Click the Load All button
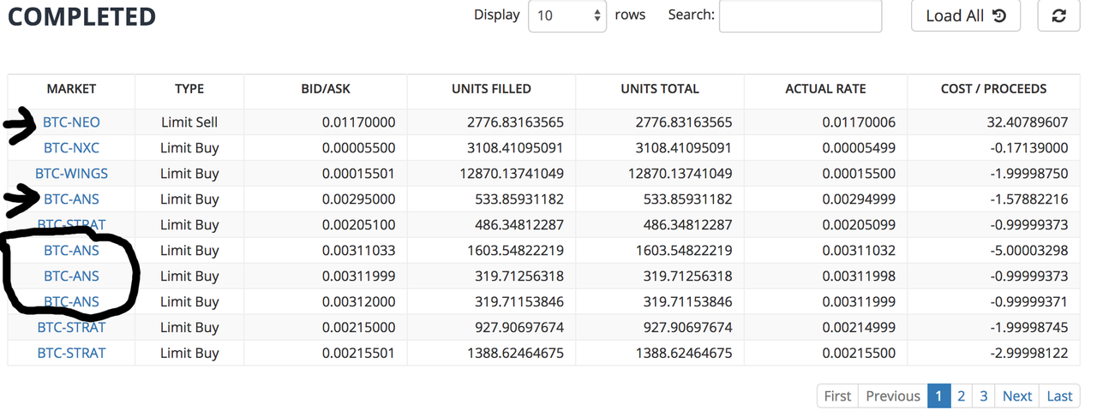Screen dimensions: 1097x410 click(x=965, y=16)
